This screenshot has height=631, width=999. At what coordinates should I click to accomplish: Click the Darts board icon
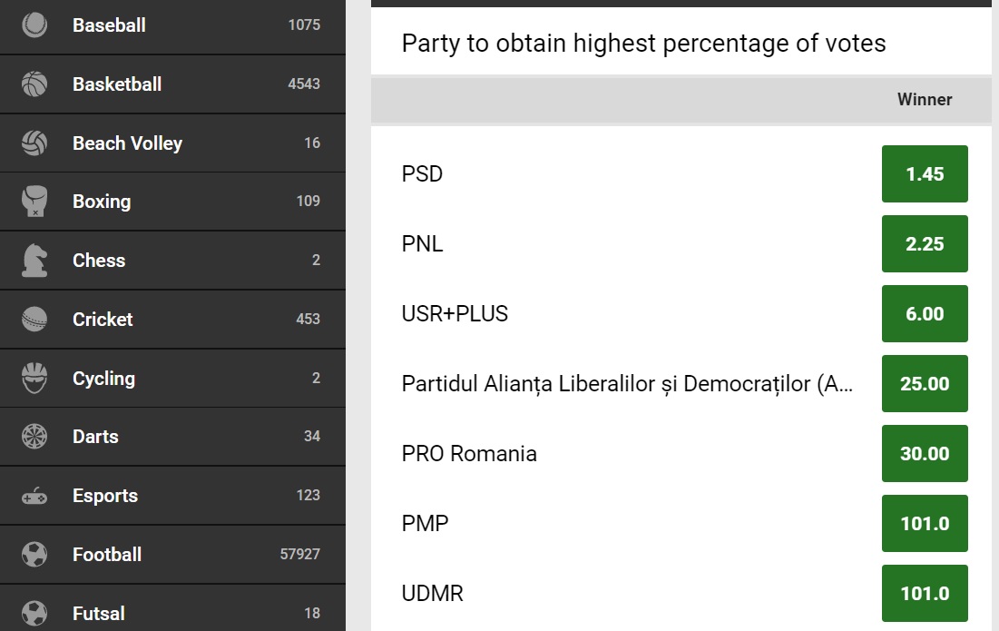pyautogui.click(x=34, y=437)
